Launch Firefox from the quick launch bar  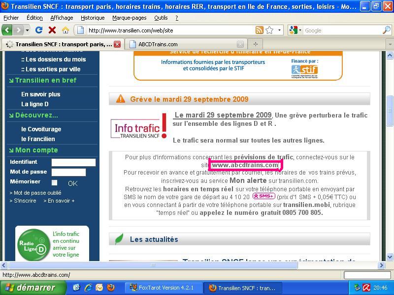tap(110, 288)
